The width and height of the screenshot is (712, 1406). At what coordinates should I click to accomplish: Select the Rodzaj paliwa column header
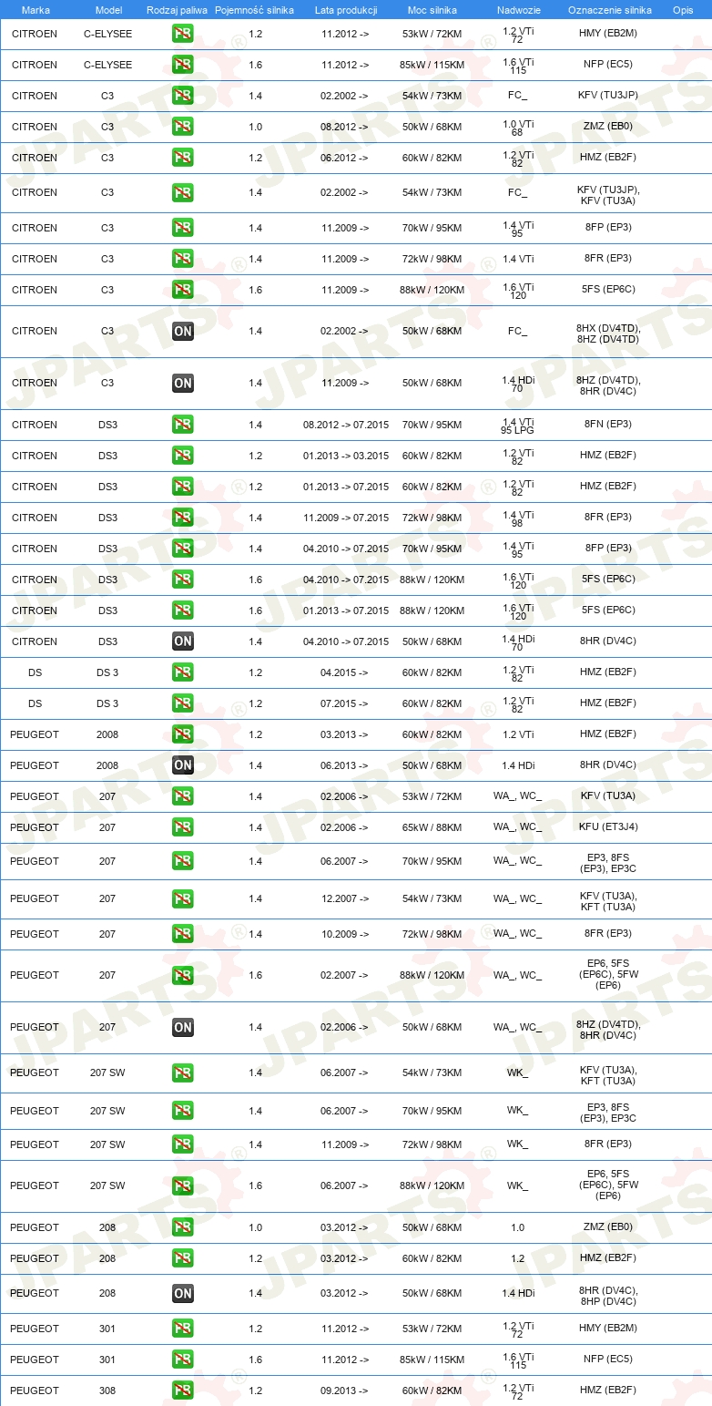click(x=177, y=9)
